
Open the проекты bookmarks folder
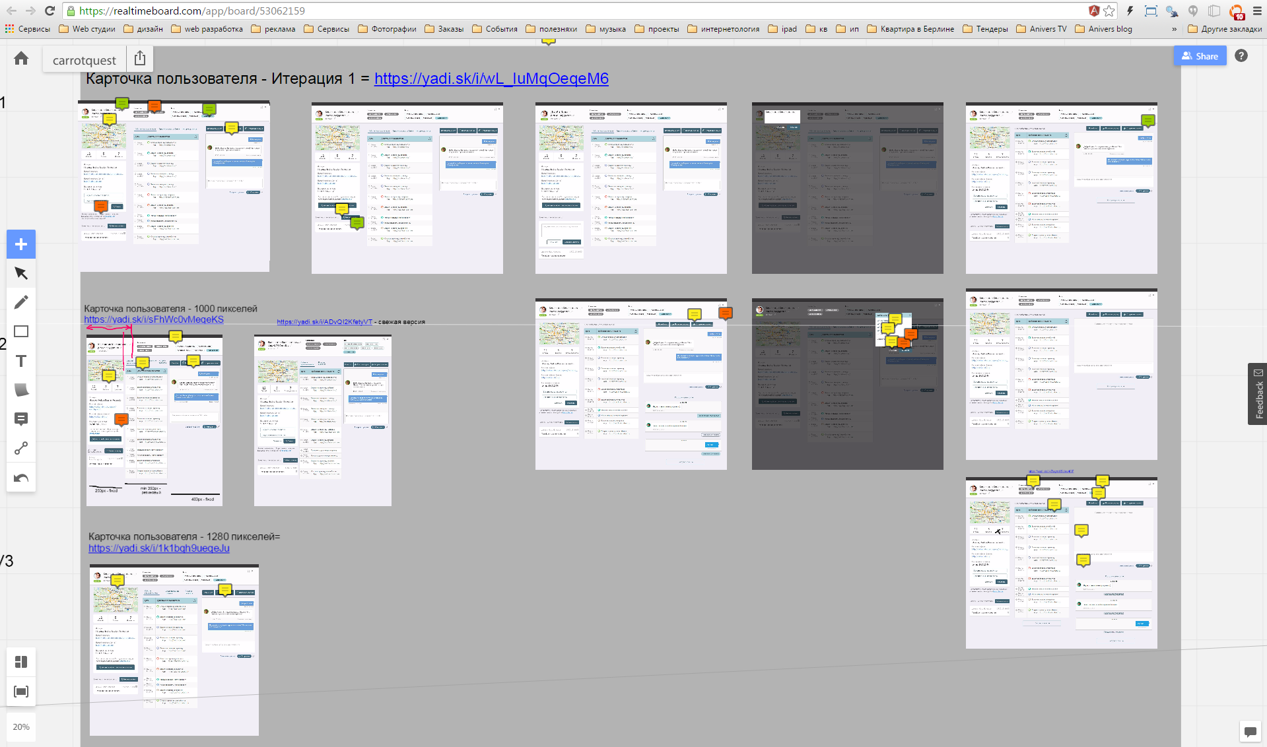(657, 29)
